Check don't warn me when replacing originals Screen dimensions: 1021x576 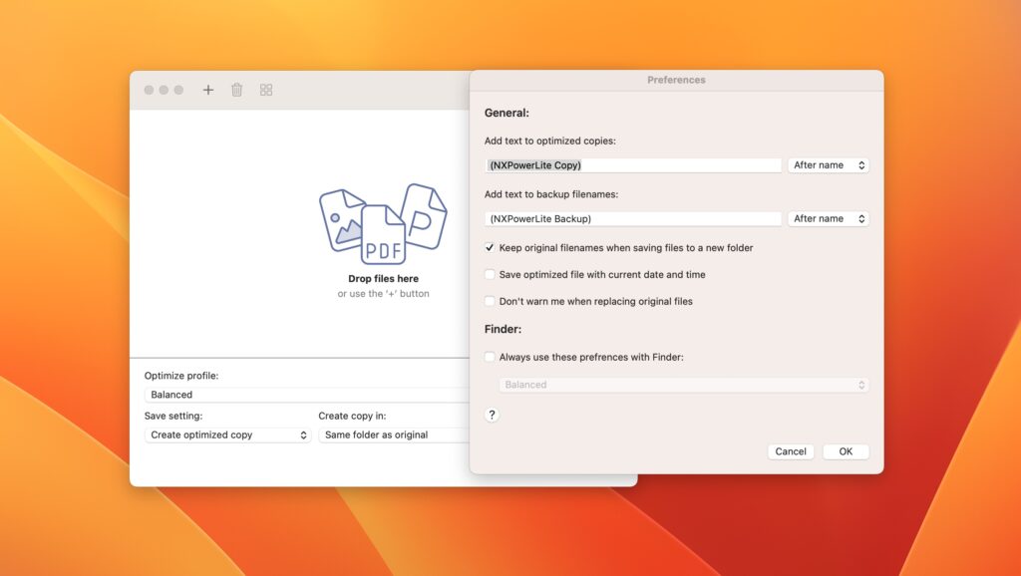click(490, 301)
